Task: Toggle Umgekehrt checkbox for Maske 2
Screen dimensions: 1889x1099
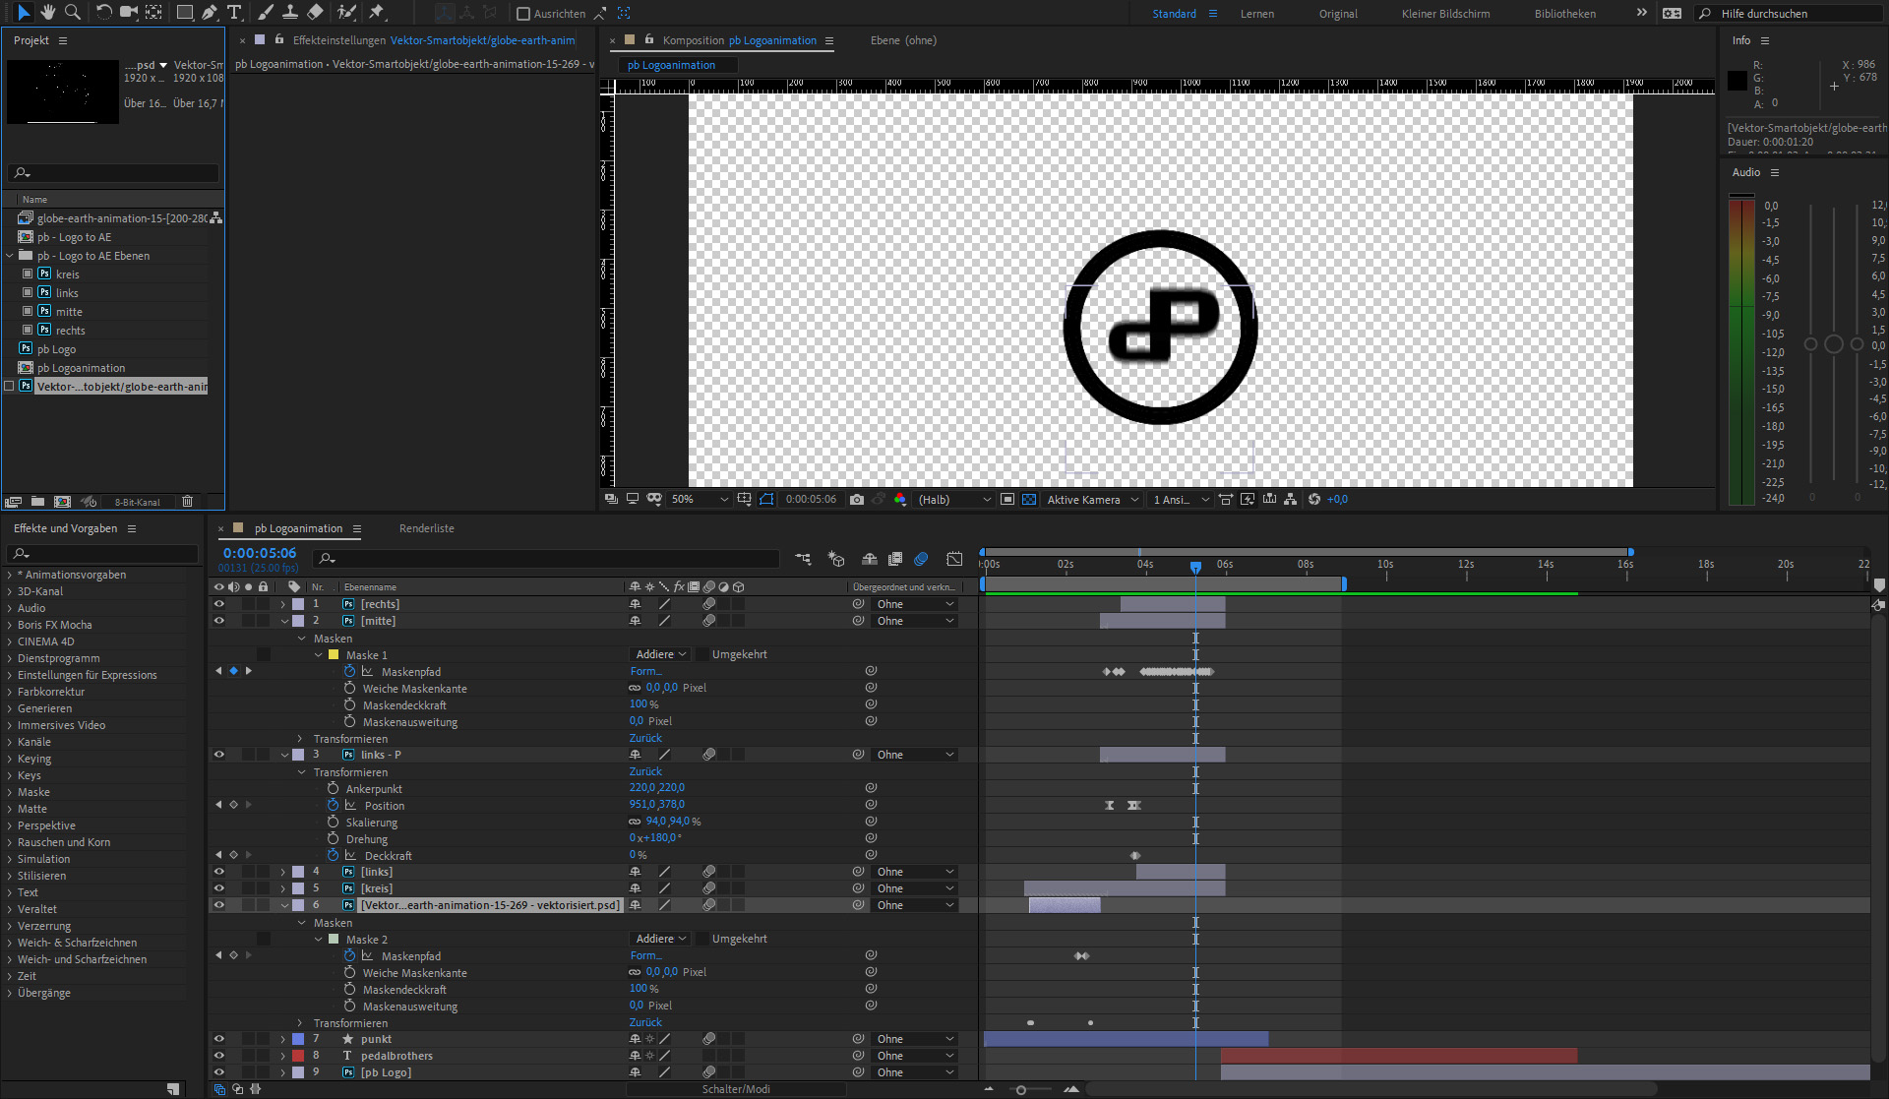Action: [x=702, y=939]
